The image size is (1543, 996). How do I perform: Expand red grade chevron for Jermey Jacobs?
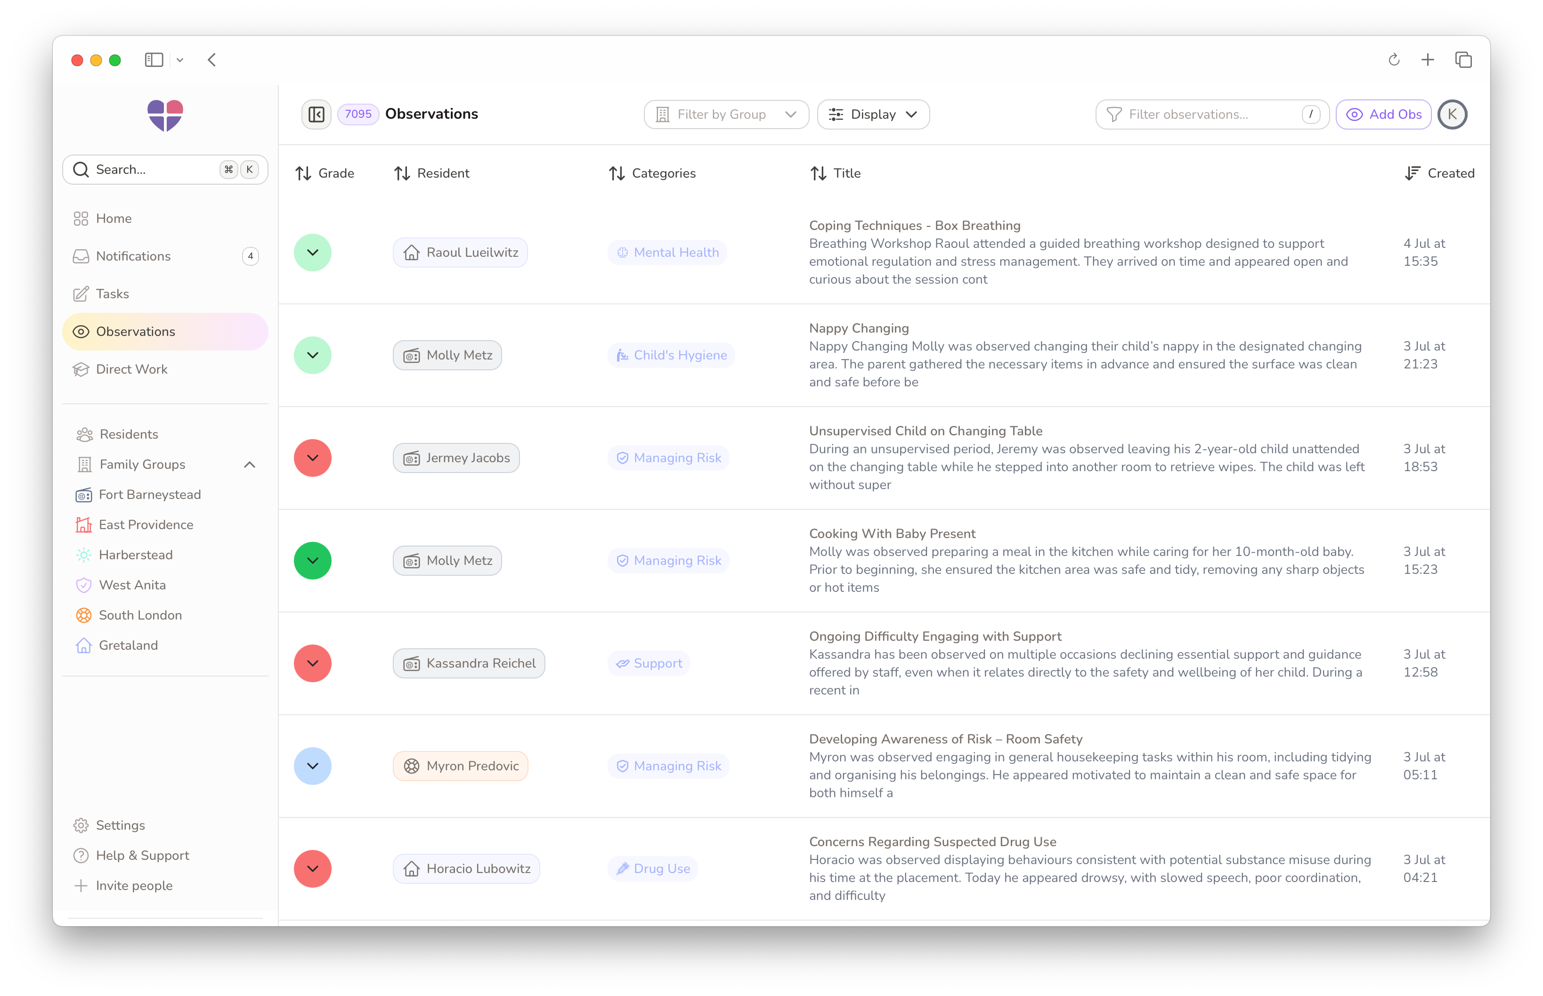[x=313, y=458]
